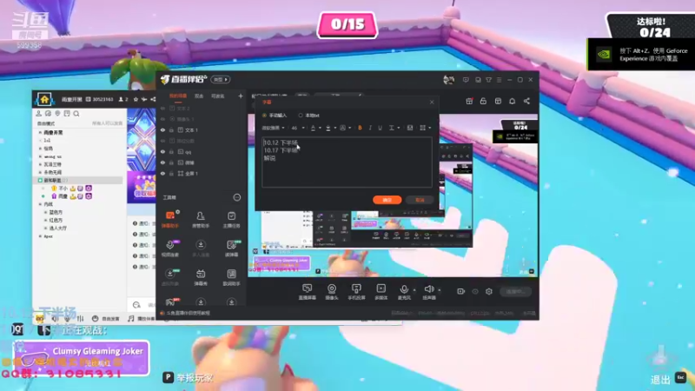
Task: Toggle visibility of the 文本 2 source
Action: [162, 108]
